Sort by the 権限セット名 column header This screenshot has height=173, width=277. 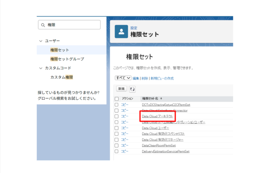point(150,99)
